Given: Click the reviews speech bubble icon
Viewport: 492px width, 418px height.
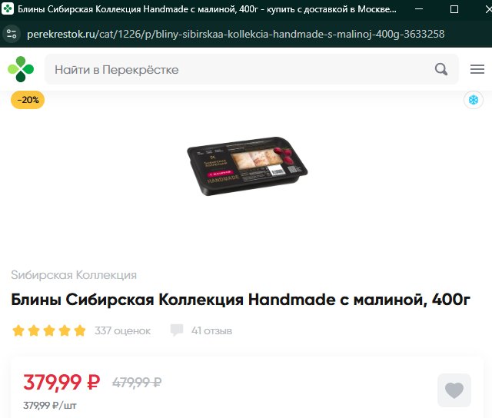Looking at the screenshot, I should [x=177, y=330].
